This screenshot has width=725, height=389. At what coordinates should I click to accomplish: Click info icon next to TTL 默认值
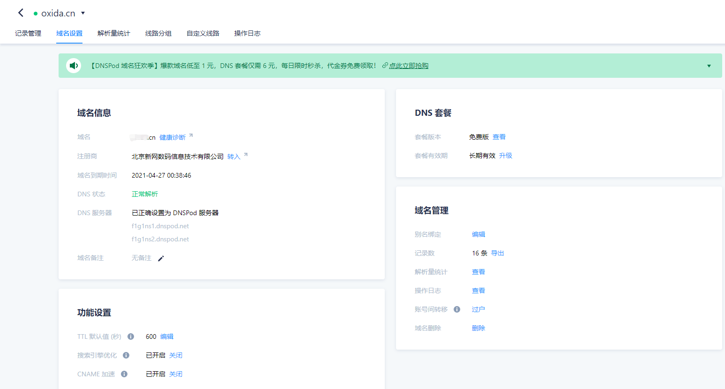tap(131, 337)
